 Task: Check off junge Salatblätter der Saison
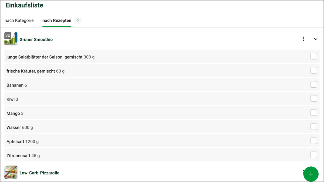(313, 56)
